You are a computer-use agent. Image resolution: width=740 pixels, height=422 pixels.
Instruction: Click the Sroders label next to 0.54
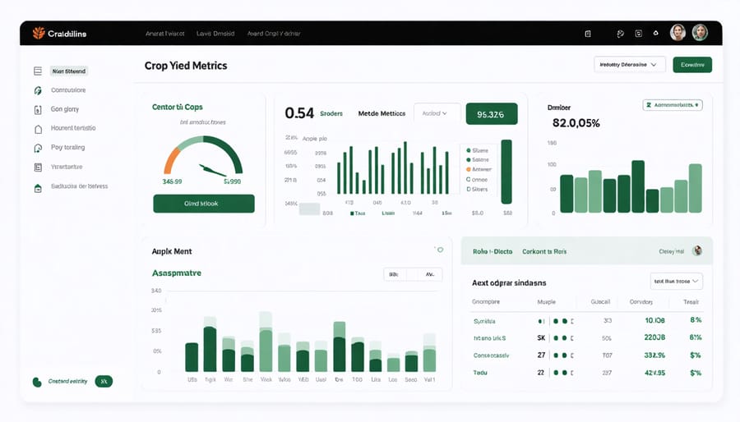coord(331,113)
